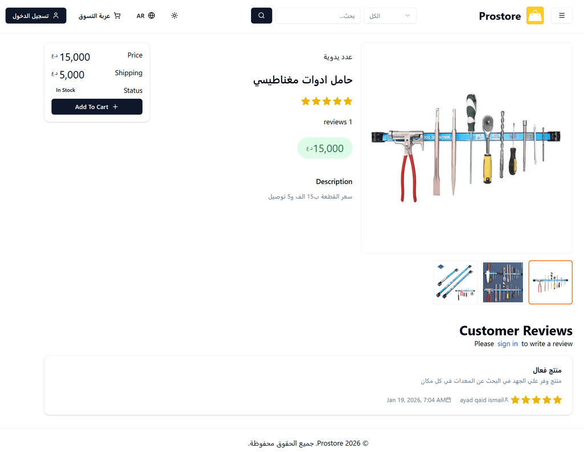Click the تسجيل الدخول sign-in button
584x452 pixels.
[36, 16]
